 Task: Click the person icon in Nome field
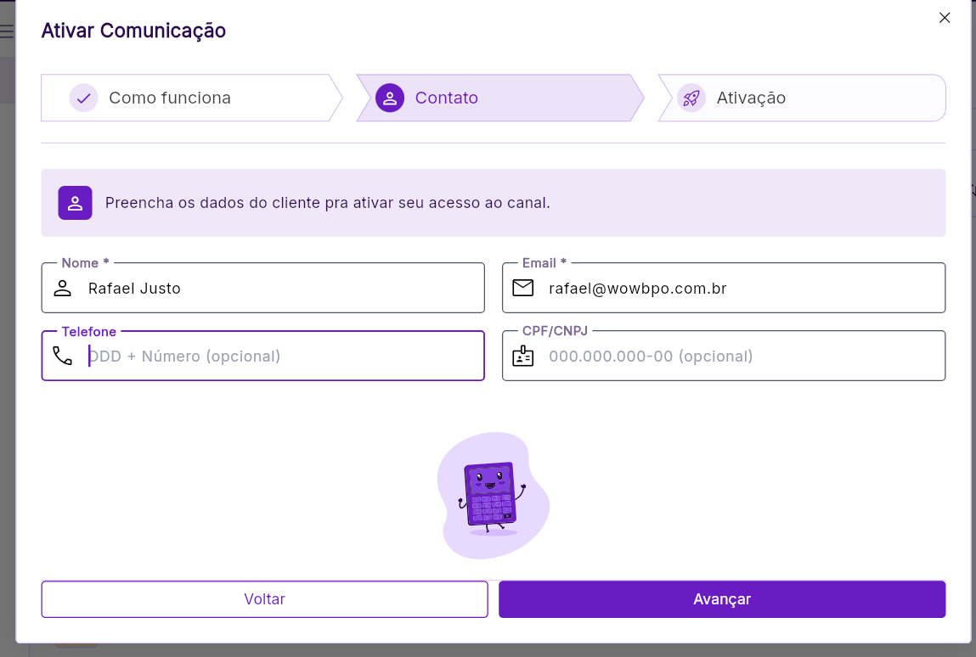pos(63,289)
